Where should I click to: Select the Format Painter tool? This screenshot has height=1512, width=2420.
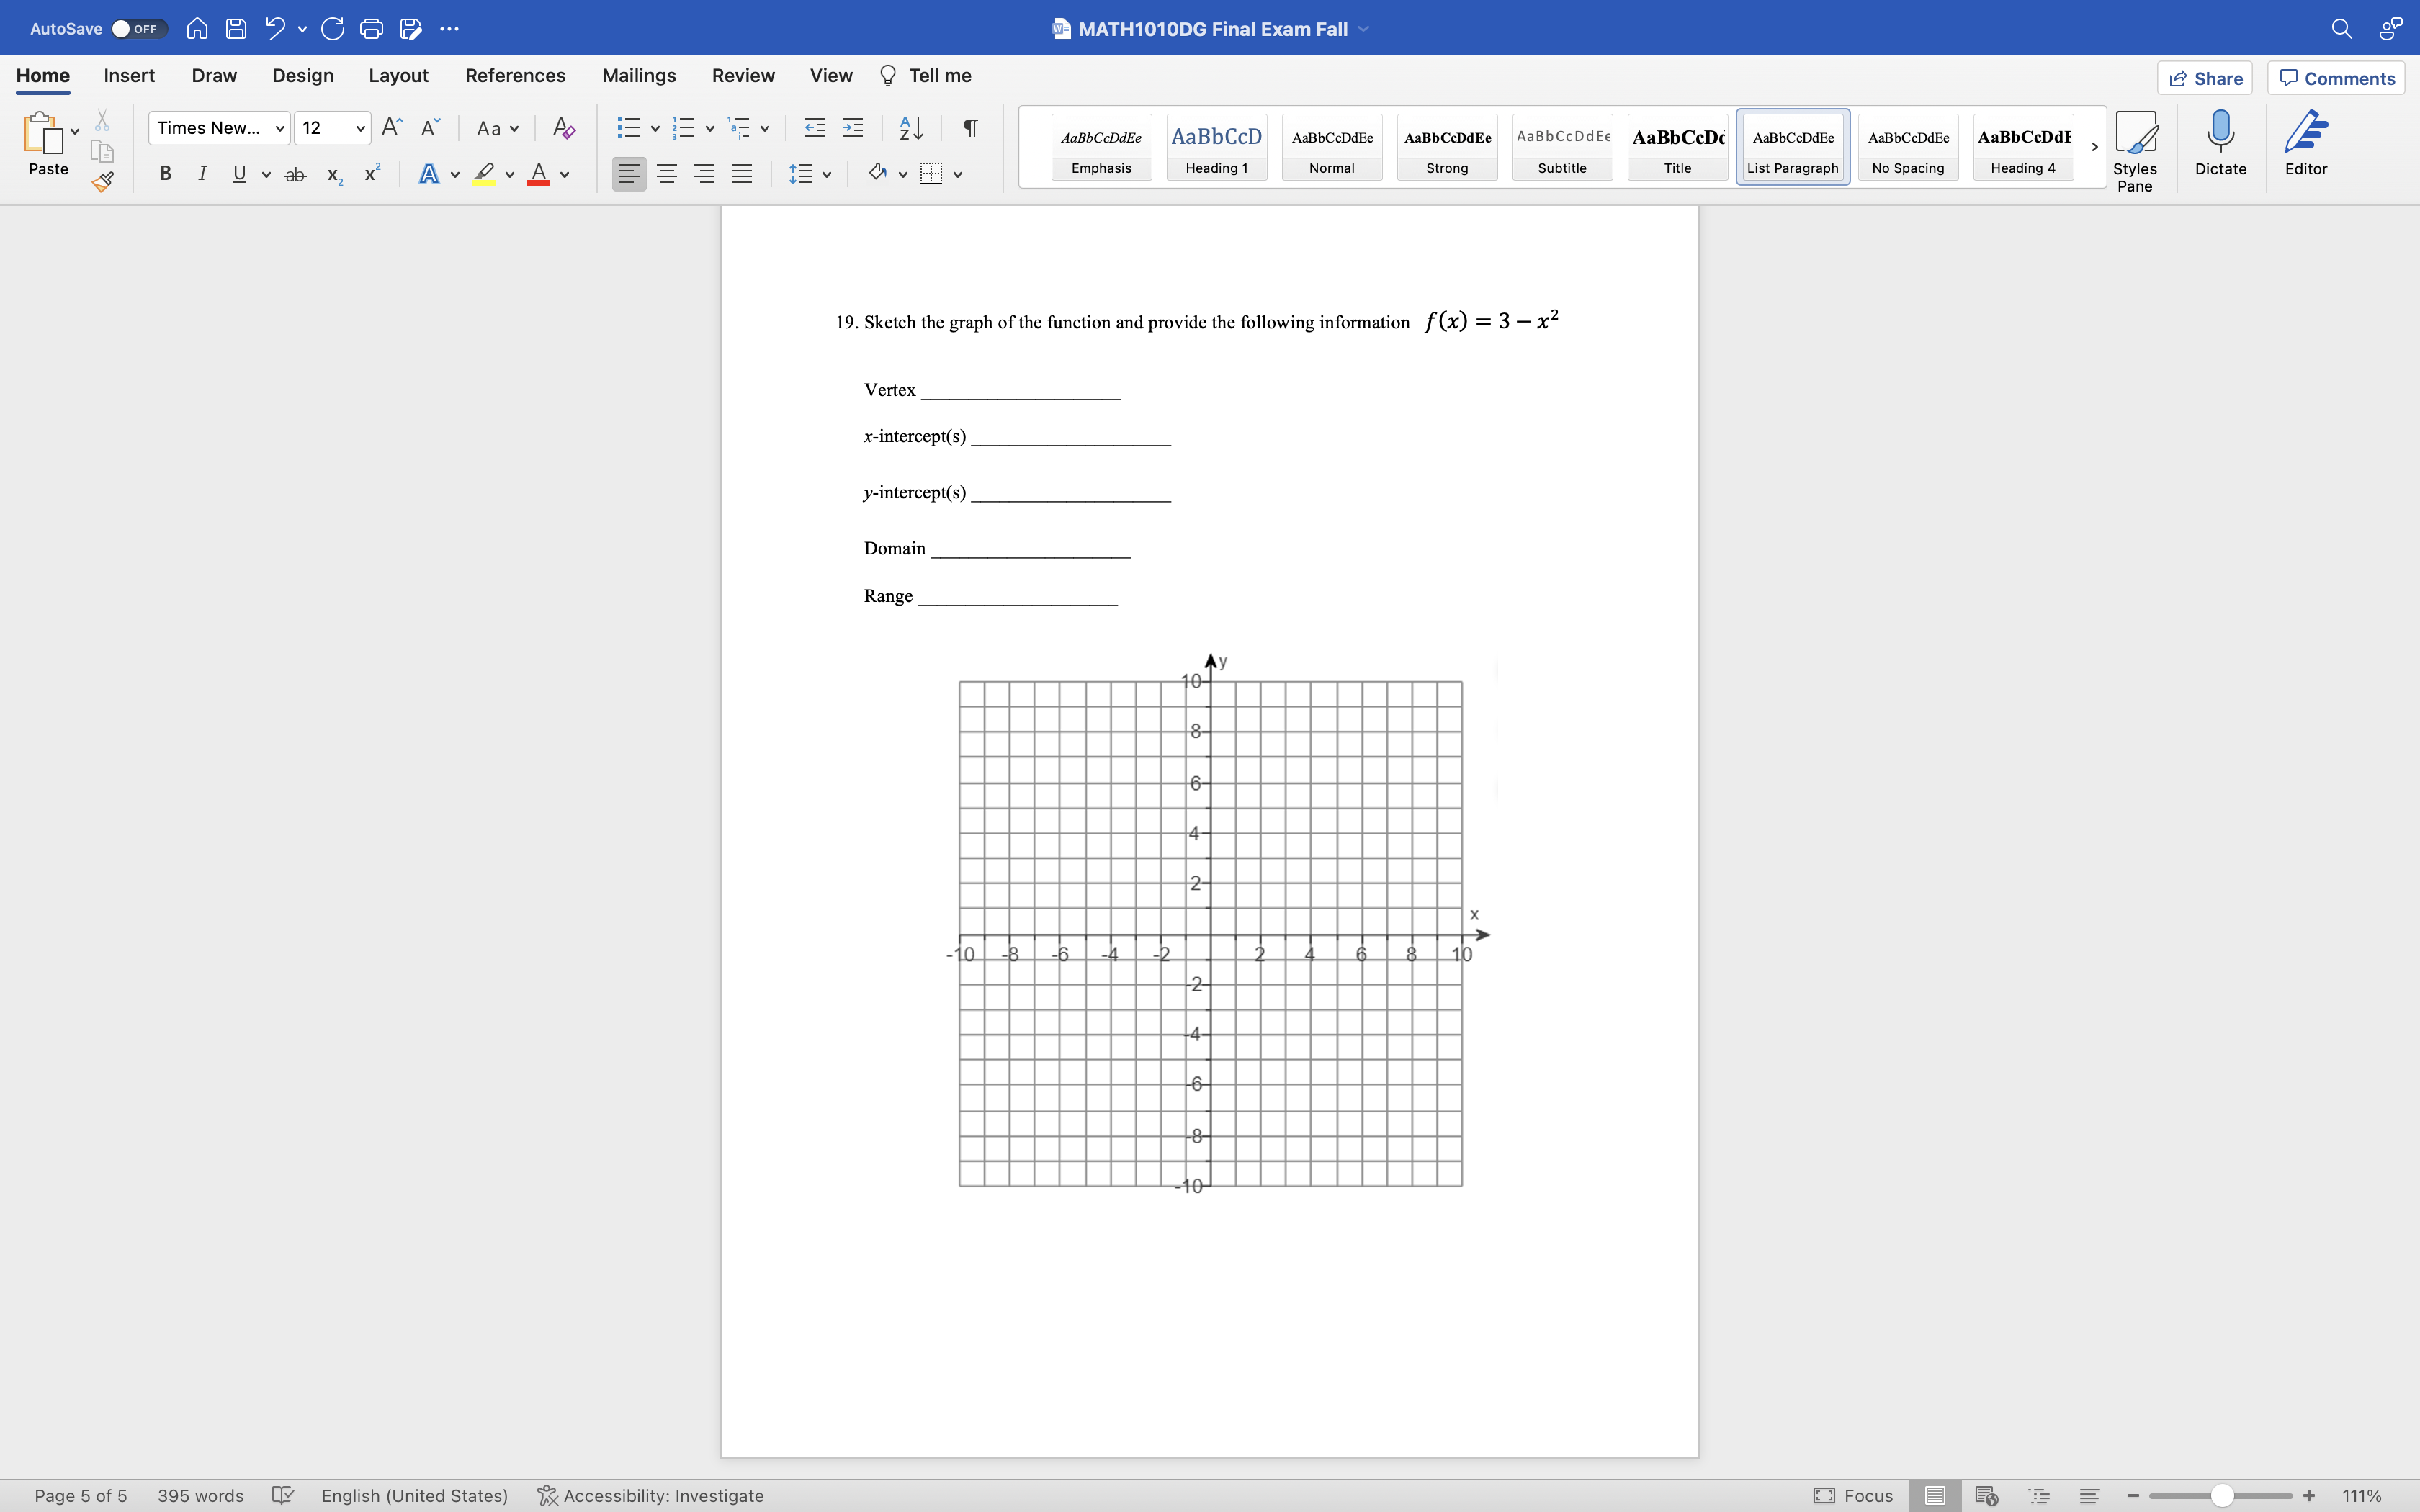click(101, 182)
